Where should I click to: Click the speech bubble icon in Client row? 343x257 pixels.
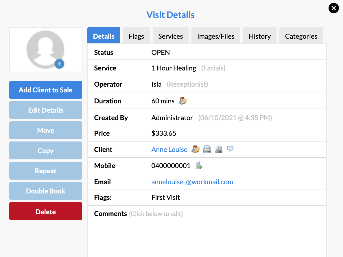click(230, 149)
